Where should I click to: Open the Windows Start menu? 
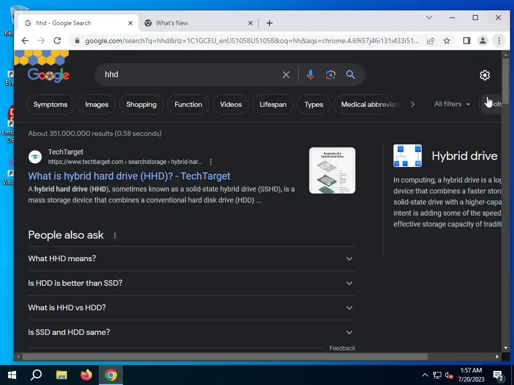tap(12, 375)
